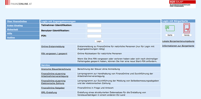
Task: Focus the PIN input field
Action: click(94, 36)
